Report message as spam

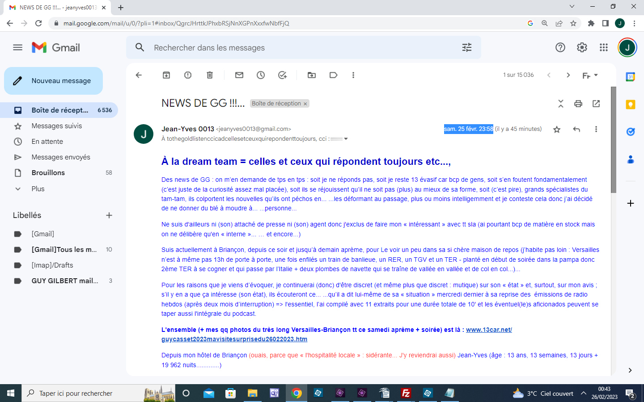click(188, 75)
